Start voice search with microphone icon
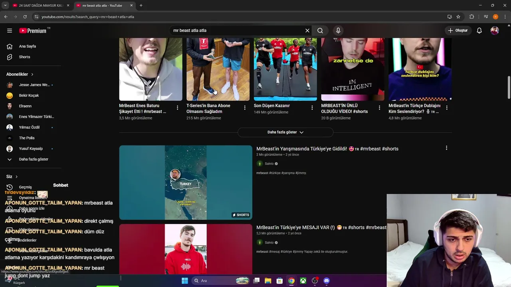Screen dimensions: 511x287 (338, 30)
